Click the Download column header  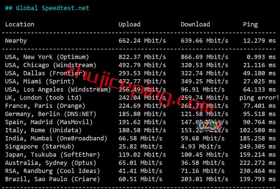point(195,24)
